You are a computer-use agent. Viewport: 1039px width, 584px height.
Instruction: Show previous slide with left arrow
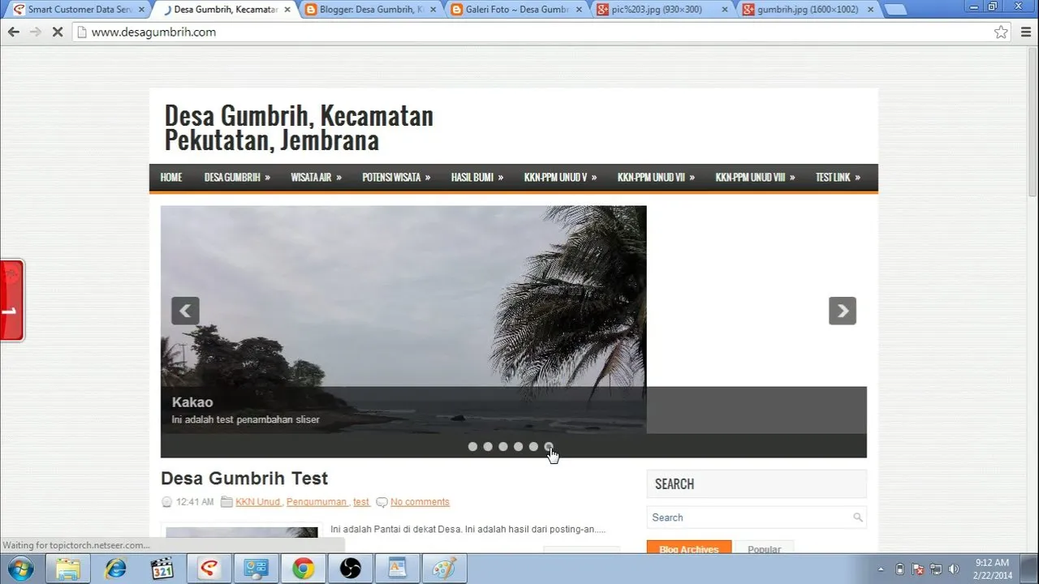click(185, 311)
